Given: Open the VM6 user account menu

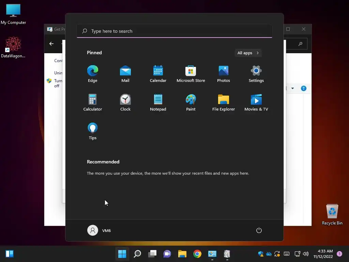Looking at the screenshot, I should [99, 230].
